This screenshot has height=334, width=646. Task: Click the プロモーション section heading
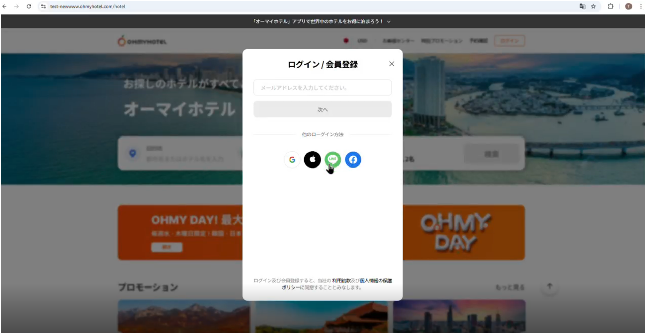click(x=148, y=287)
